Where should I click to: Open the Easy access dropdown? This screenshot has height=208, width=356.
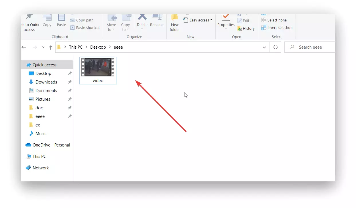pyautogui.click(x=198, y=20)
